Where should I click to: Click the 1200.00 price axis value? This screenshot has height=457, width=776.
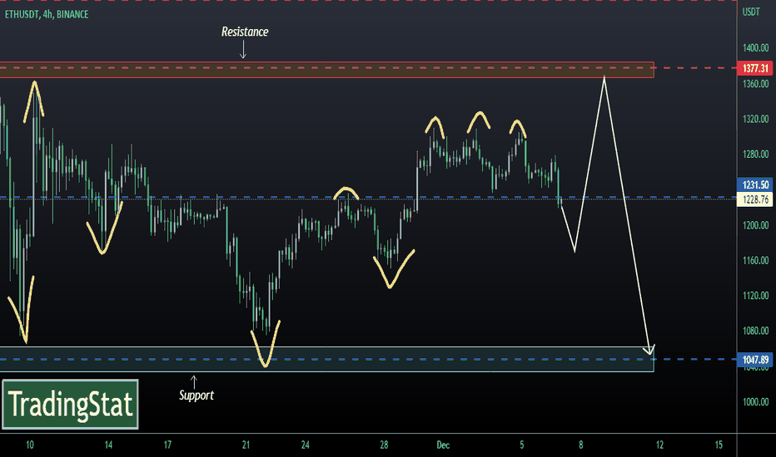point(755,225)
